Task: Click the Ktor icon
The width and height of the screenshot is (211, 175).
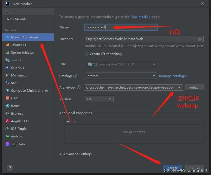Action: point(7,83)
